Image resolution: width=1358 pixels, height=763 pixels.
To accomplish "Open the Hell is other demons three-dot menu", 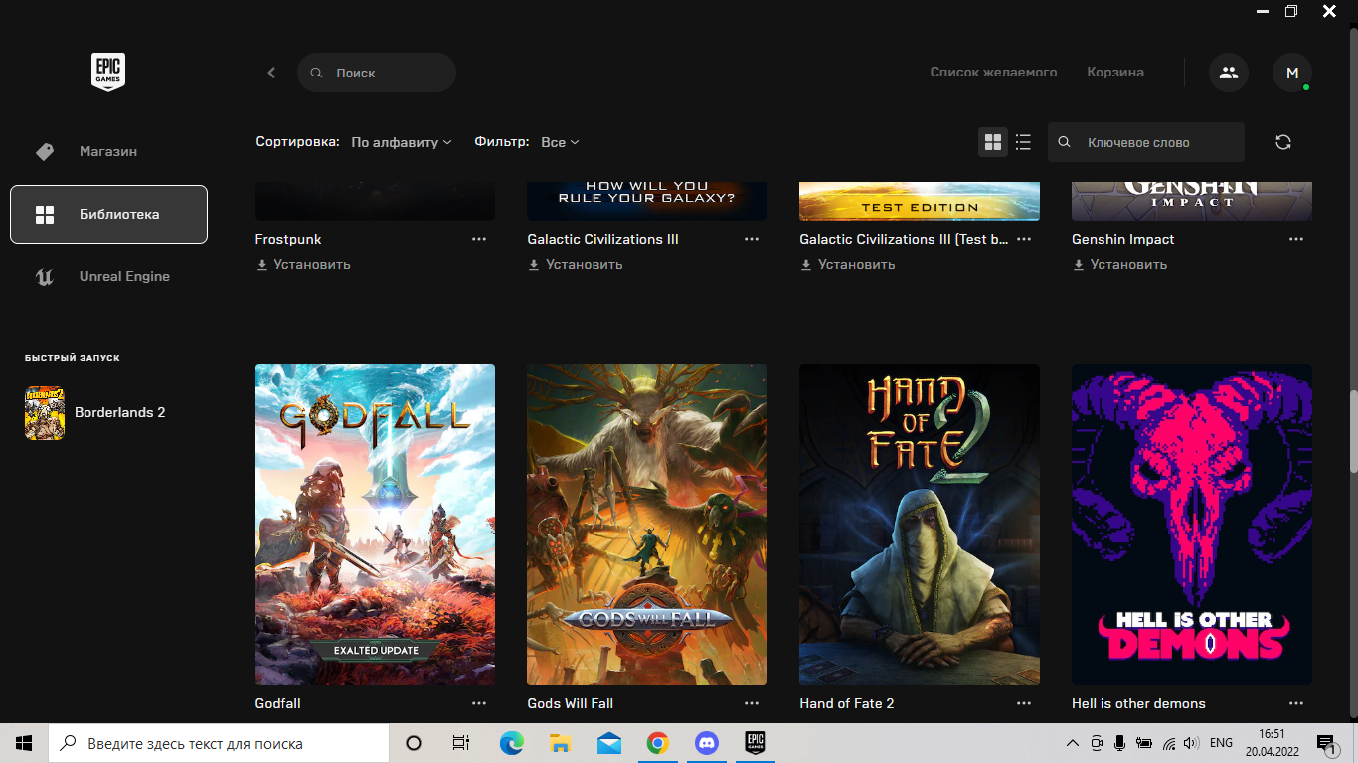I will point(1296,703).
